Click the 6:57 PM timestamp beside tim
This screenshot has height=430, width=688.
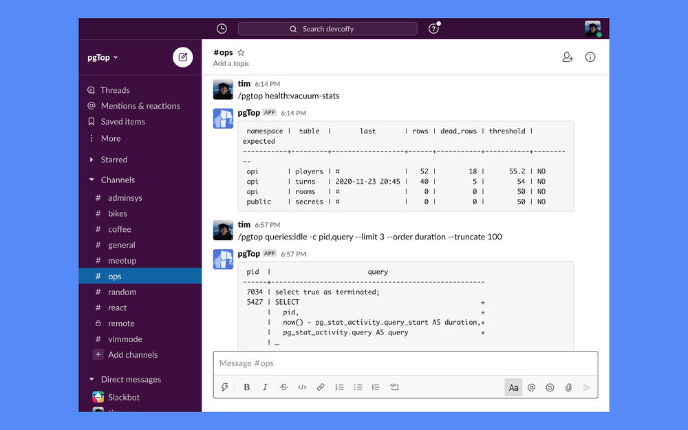click(267, 225)
